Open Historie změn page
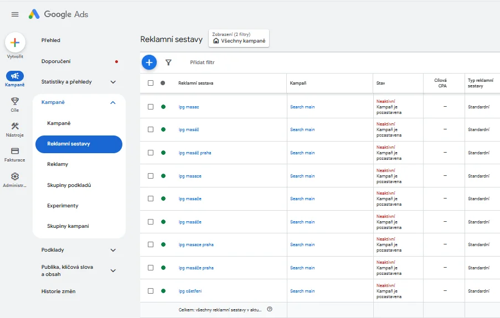 pyautogui.click(x=58, y=291)
